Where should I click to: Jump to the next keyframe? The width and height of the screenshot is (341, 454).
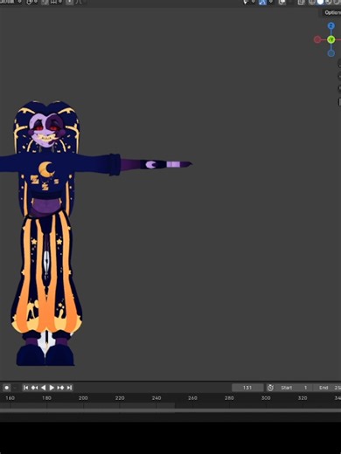60,388
